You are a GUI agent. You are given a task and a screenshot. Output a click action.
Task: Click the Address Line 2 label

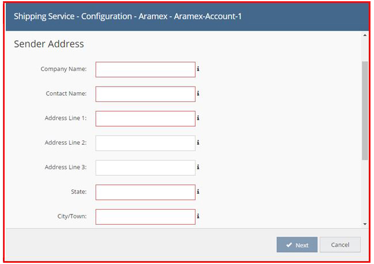point(66,142)
